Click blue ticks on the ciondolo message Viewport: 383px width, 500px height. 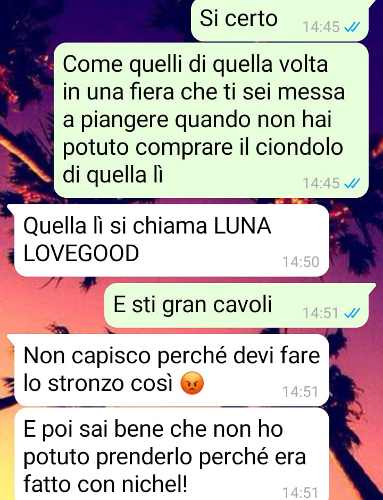tap(352, 184)
